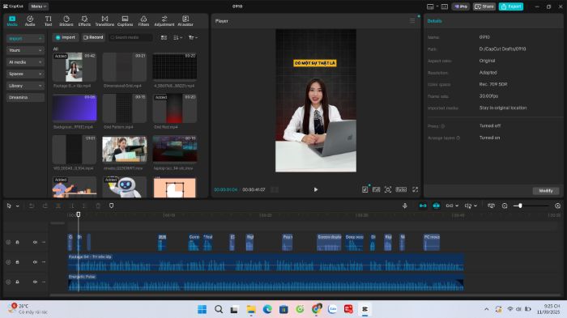The height and width of the screenshot is (318, 567).
Task: Toggle fullscreen preview in the player
Action: pyautogui.click(x=415, y=189)
